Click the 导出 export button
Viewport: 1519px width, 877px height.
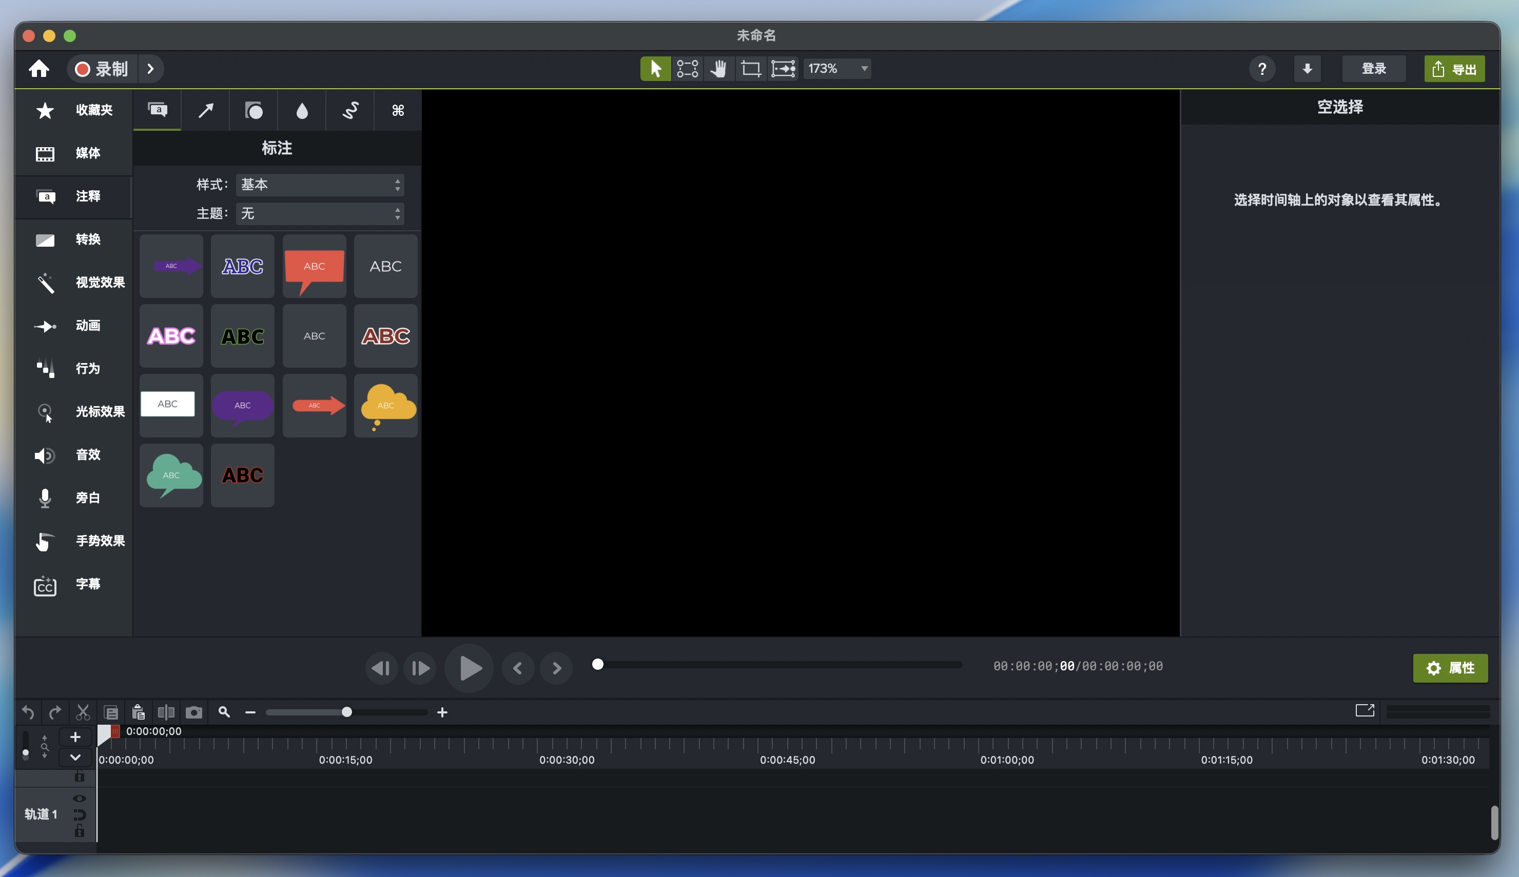tap(1454, 69)
